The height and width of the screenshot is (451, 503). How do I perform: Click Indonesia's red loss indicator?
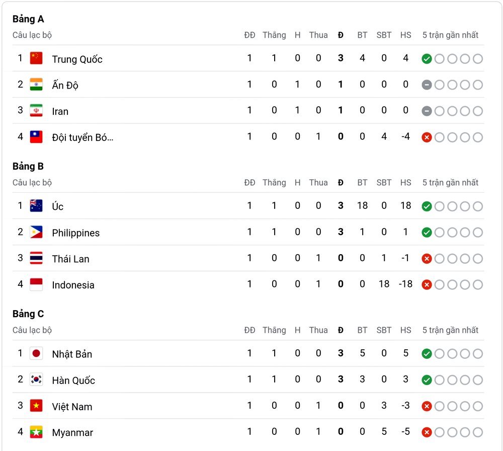click(x=427, y=285)
